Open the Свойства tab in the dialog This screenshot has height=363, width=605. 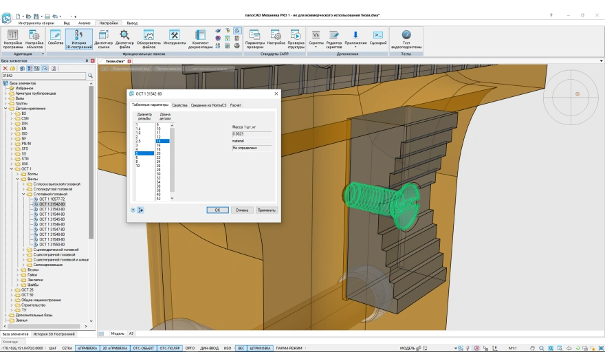[x=179, y=105]
